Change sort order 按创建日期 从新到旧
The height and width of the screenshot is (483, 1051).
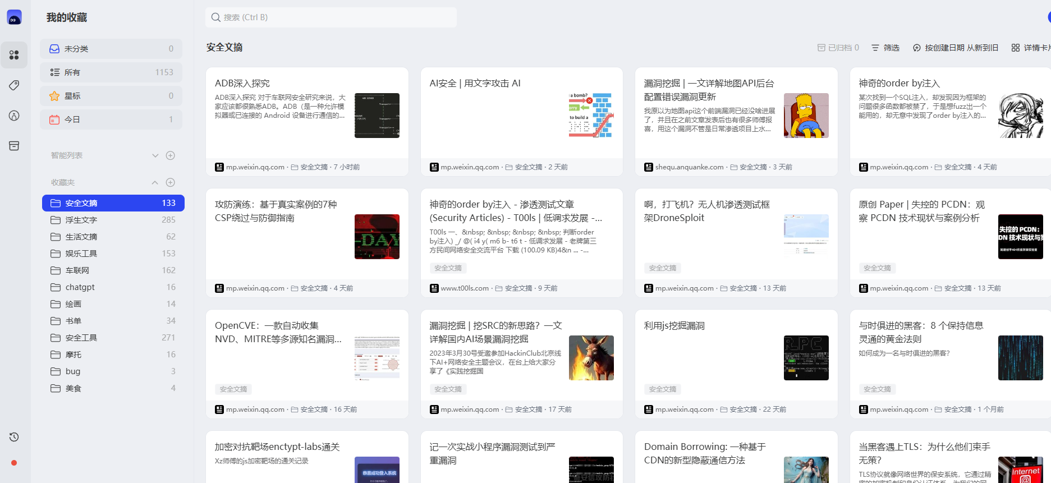[956, 48]
